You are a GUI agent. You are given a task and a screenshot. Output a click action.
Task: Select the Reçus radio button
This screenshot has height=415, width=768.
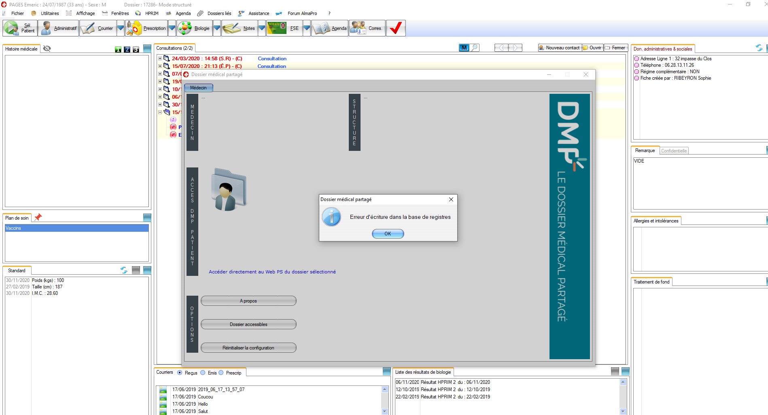point(180,373)
